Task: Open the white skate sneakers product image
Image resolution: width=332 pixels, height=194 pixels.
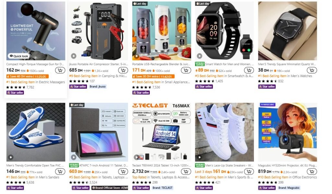Action: click(224, 132)
